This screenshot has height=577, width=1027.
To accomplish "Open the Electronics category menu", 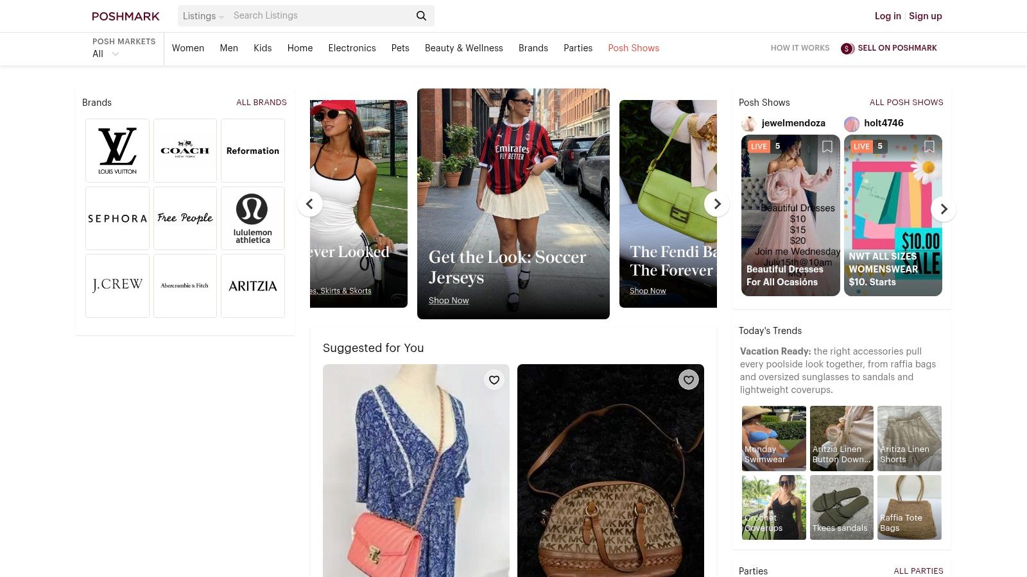I will [x=352, y=48].
